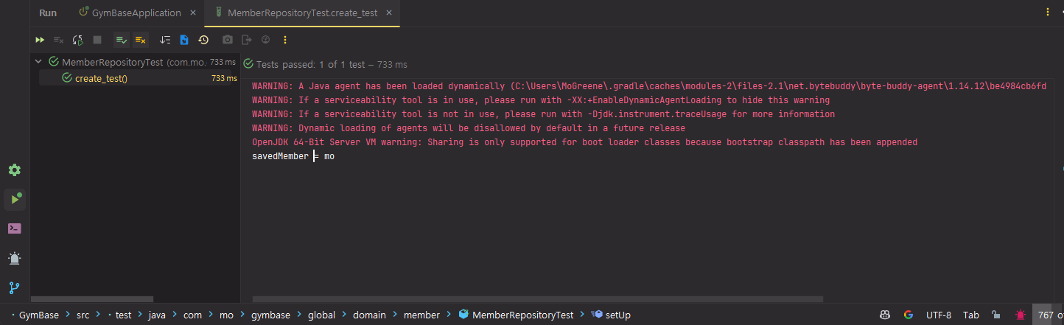Click java breadcrumb item
Image resolution: width=1064 pixels, height=325 pixels.
tap(157, 315)
